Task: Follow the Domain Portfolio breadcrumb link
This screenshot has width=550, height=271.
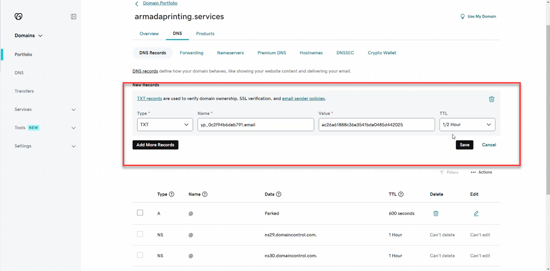Action: 160,3
